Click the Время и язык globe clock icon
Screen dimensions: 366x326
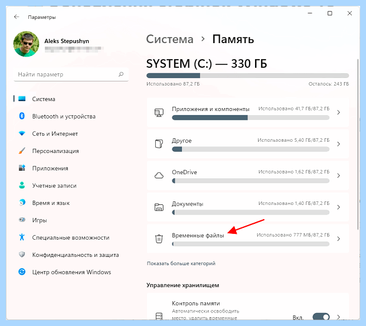22,203
